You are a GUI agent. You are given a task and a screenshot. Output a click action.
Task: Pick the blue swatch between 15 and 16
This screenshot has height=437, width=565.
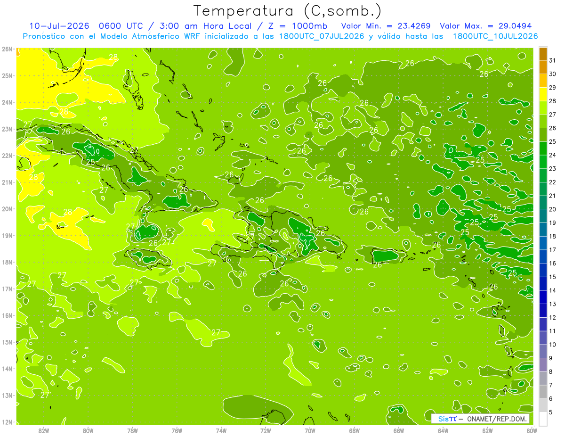click(543, 270)
